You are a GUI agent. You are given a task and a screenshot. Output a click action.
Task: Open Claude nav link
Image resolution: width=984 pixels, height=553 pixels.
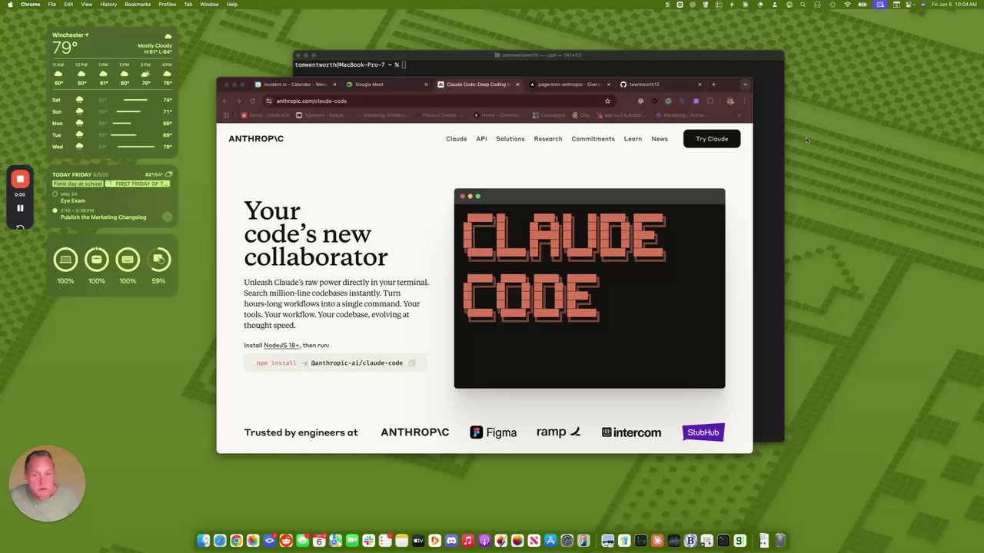tap(457, 139)
